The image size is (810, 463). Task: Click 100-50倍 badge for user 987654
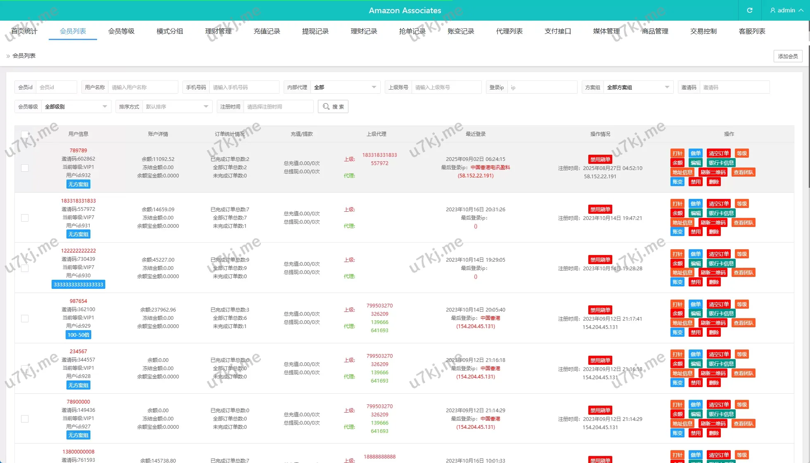pyautogui.click(x=78, y=335)
